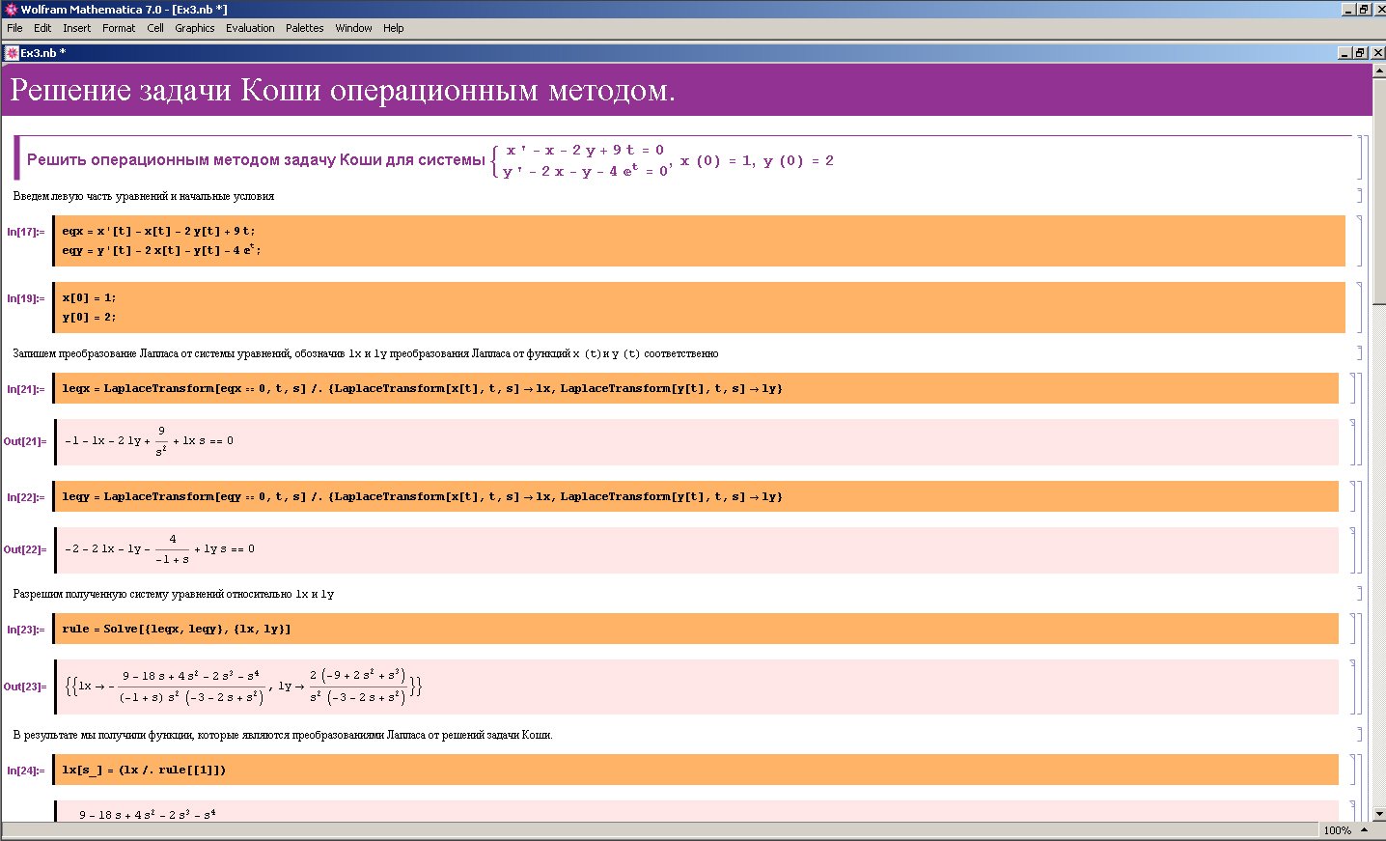The image size is (1386, 841).
Task: Select the cell bracket of Out[23] output
Action: [x=1352, y=687]
